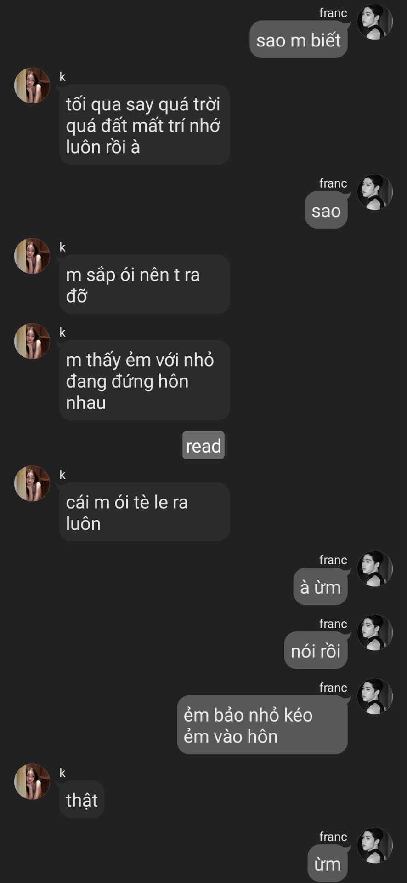The image size is (407, 883).
Task: Click sender name "franc" above "nói rồi"
Action: coord(333,624)
